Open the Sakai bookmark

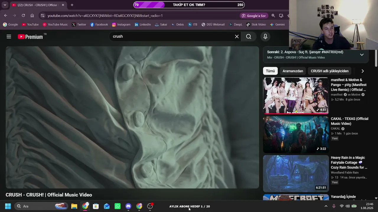pyautogui.click(x=161, y=24)
